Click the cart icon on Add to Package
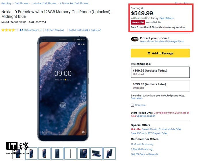 coord(149,53)
